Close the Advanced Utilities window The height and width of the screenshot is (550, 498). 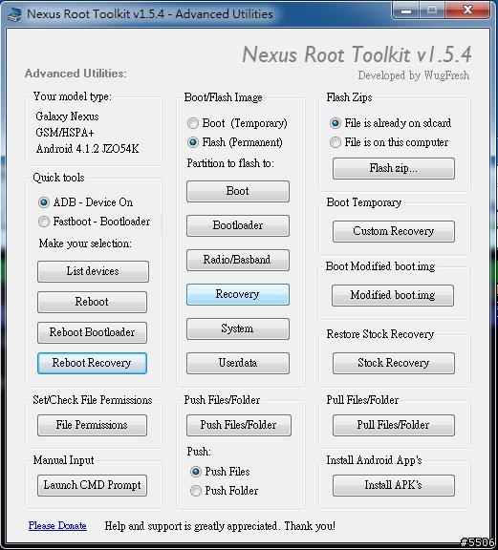[x=467, y=11]
